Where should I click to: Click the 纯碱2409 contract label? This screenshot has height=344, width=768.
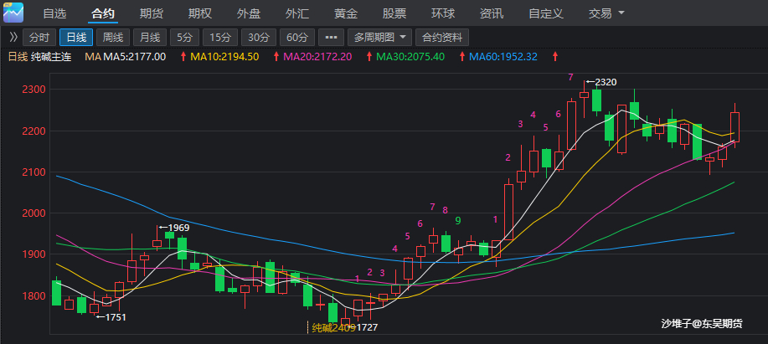(x=333, y=327)
